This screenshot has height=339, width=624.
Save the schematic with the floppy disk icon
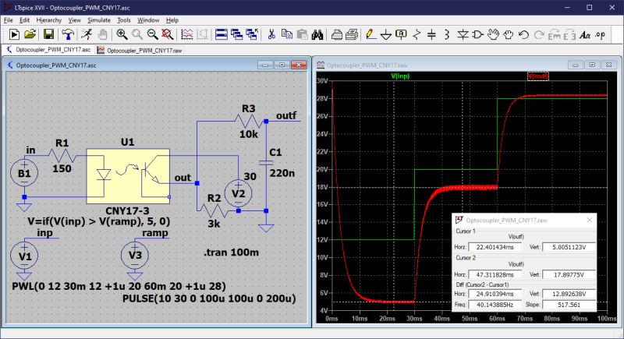(x=48, y=34)
